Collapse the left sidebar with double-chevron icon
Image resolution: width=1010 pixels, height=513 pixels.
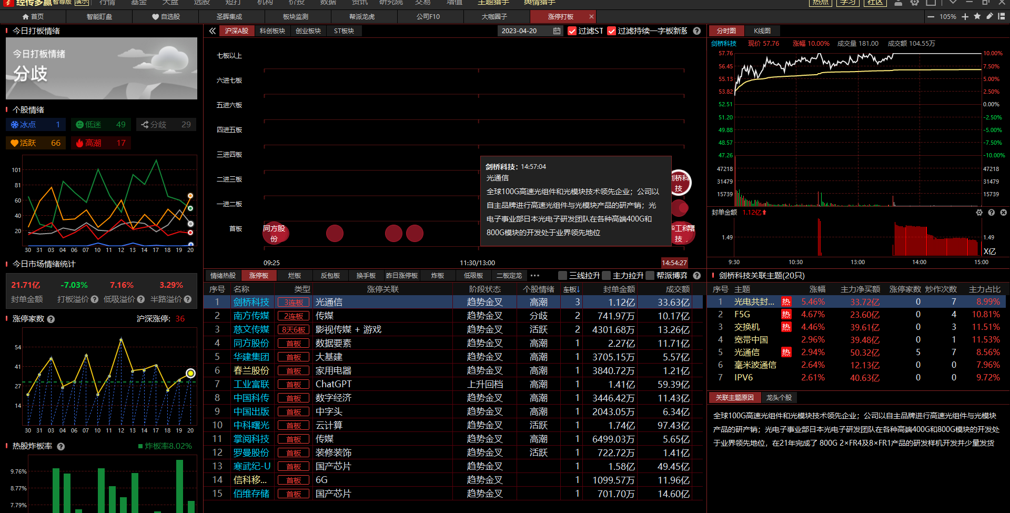tap(212, 31)
